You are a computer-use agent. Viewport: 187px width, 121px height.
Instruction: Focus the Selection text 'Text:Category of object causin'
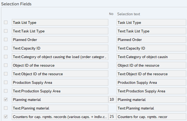(151, 57)
